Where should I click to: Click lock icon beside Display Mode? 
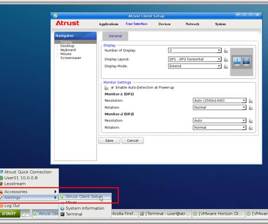coord(226,66)
